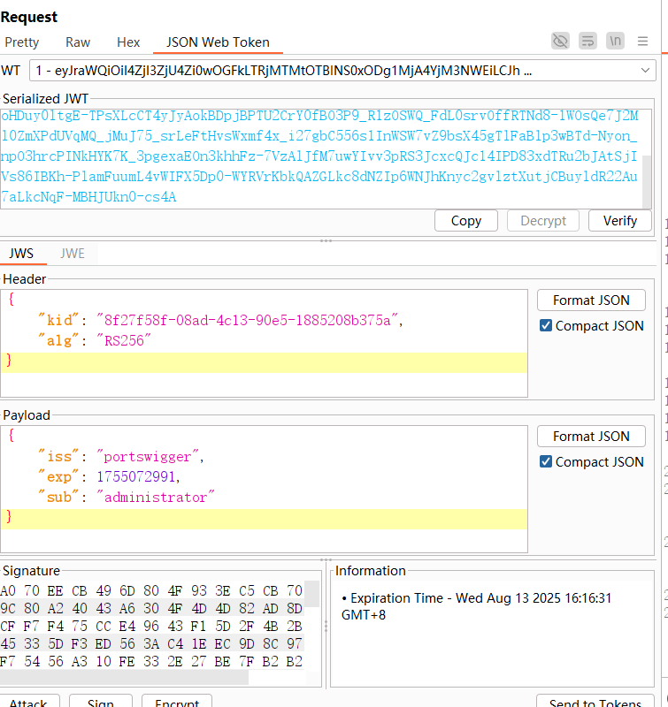Viewport: 668px width, 707px height.
Task: Toggle the show \n newline characters icon
Action: (615, 42)
